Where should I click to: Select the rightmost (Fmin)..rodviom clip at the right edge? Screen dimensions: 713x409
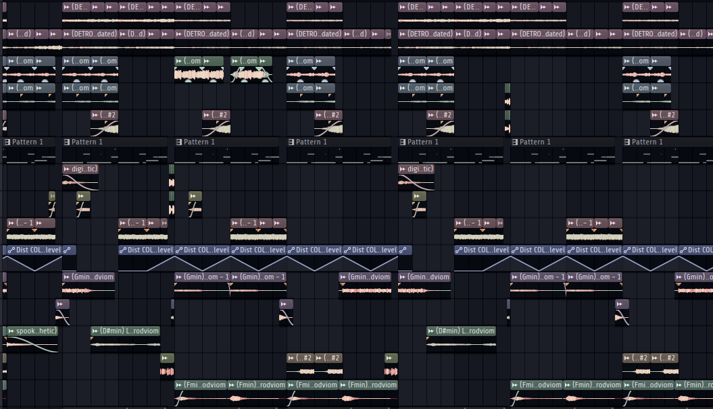[x=696, y=385]
